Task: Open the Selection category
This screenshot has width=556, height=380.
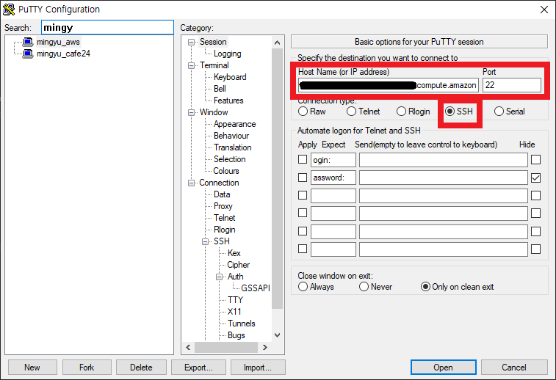Action: [229, 159]
